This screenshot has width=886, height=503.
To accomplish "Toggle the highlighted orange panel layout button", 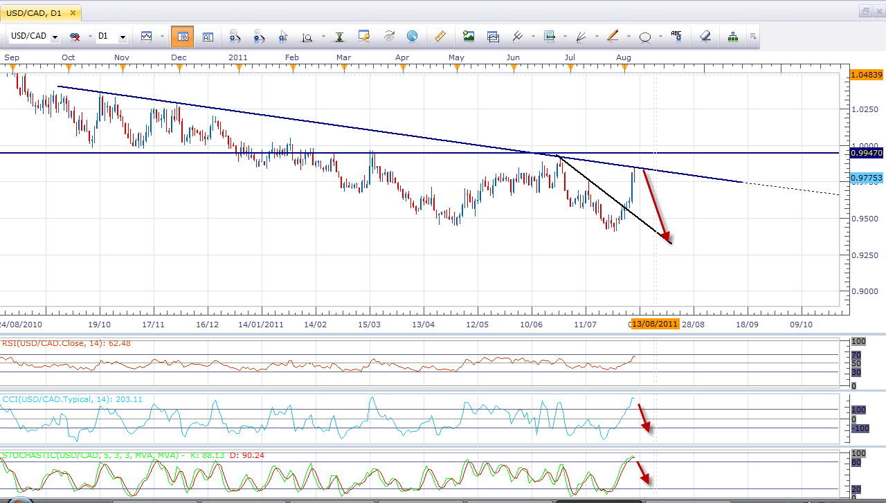I will [182, 37].
